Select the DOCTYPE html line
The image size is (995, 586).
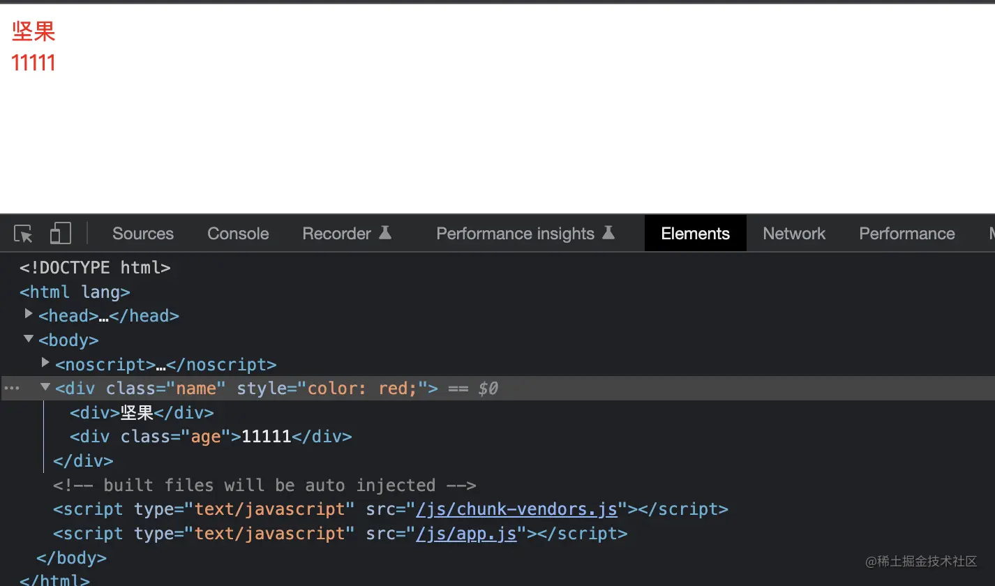tap(95, 267)
